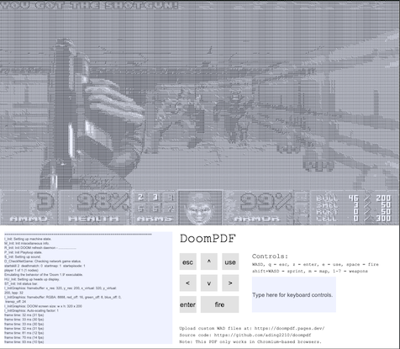Click the Doomguy face in status bar
Screen dimensions: 400x349
point(200,208)
